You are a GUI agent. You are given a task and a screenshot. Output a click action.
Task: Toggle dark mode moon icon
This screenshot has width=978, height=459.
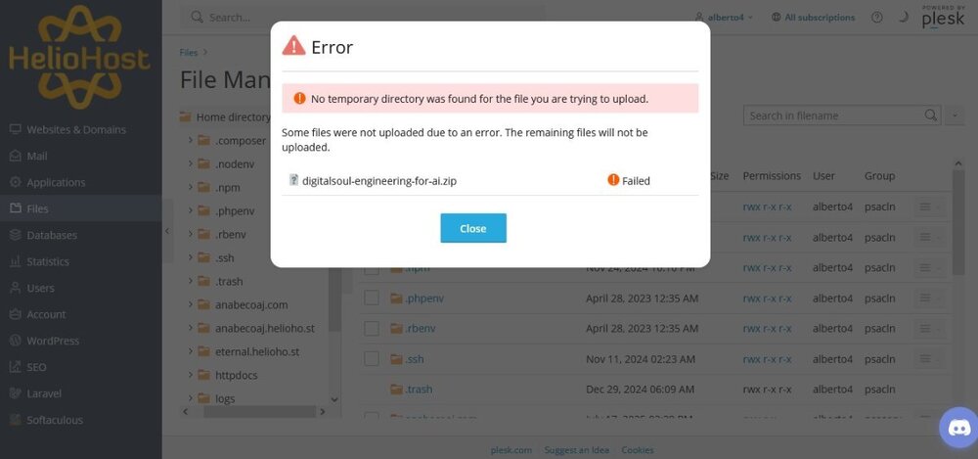[903, 18]
